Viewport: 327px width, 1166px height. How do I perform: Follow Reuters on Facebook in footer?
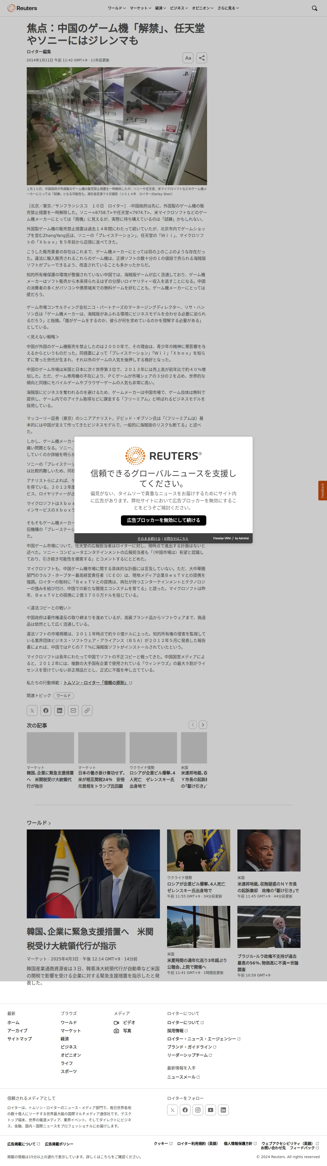click(x=185, y=1110)
